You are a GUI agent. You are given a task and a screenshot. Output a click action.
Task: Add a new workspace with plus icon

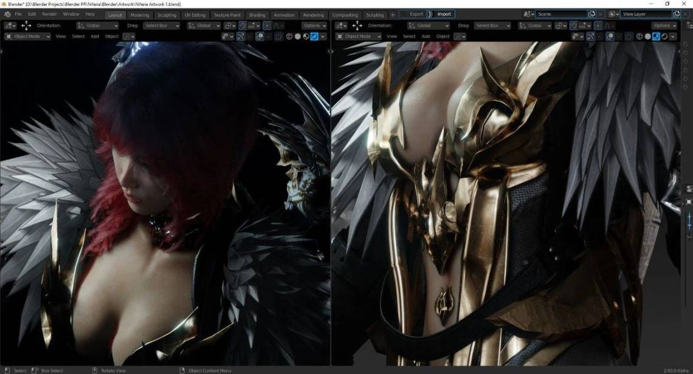click(393, 15)
